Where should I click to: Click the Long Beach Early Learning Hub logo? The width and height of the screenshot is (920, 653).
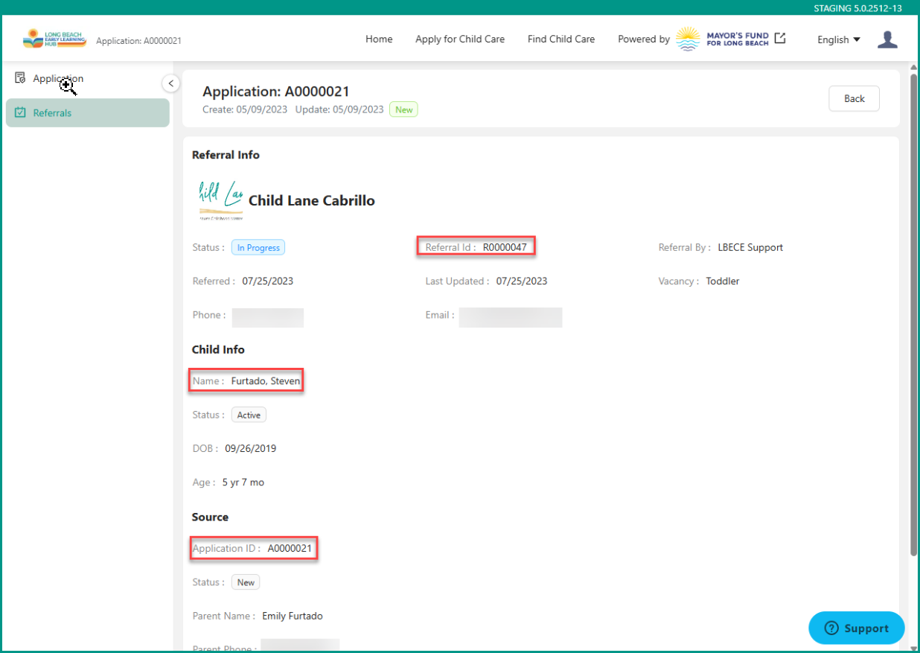(54, 39)
